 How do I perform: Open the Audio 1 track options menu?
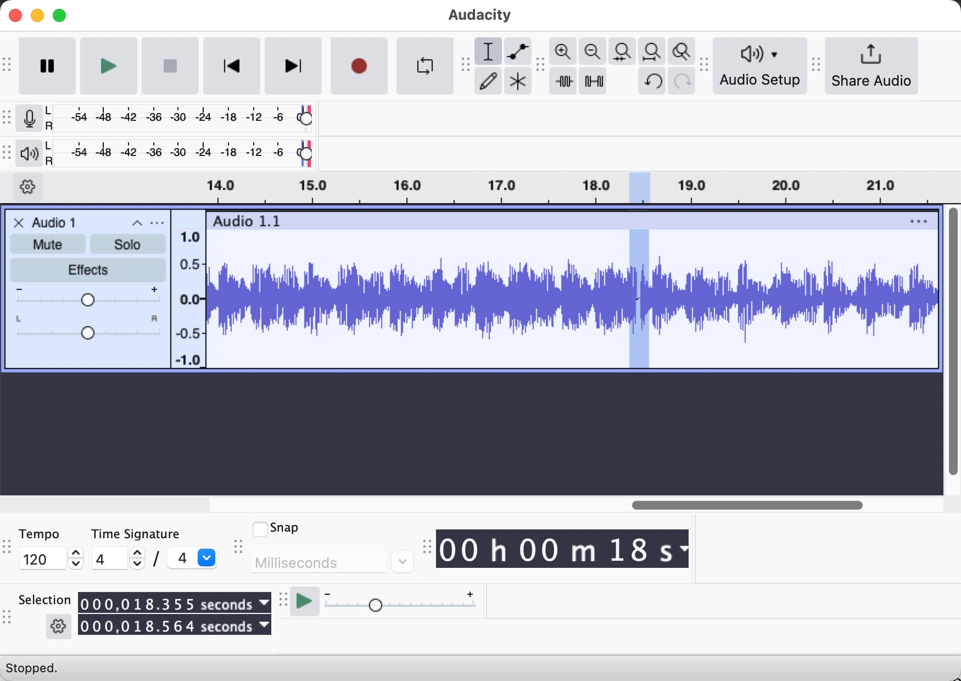tap(157, 222)
